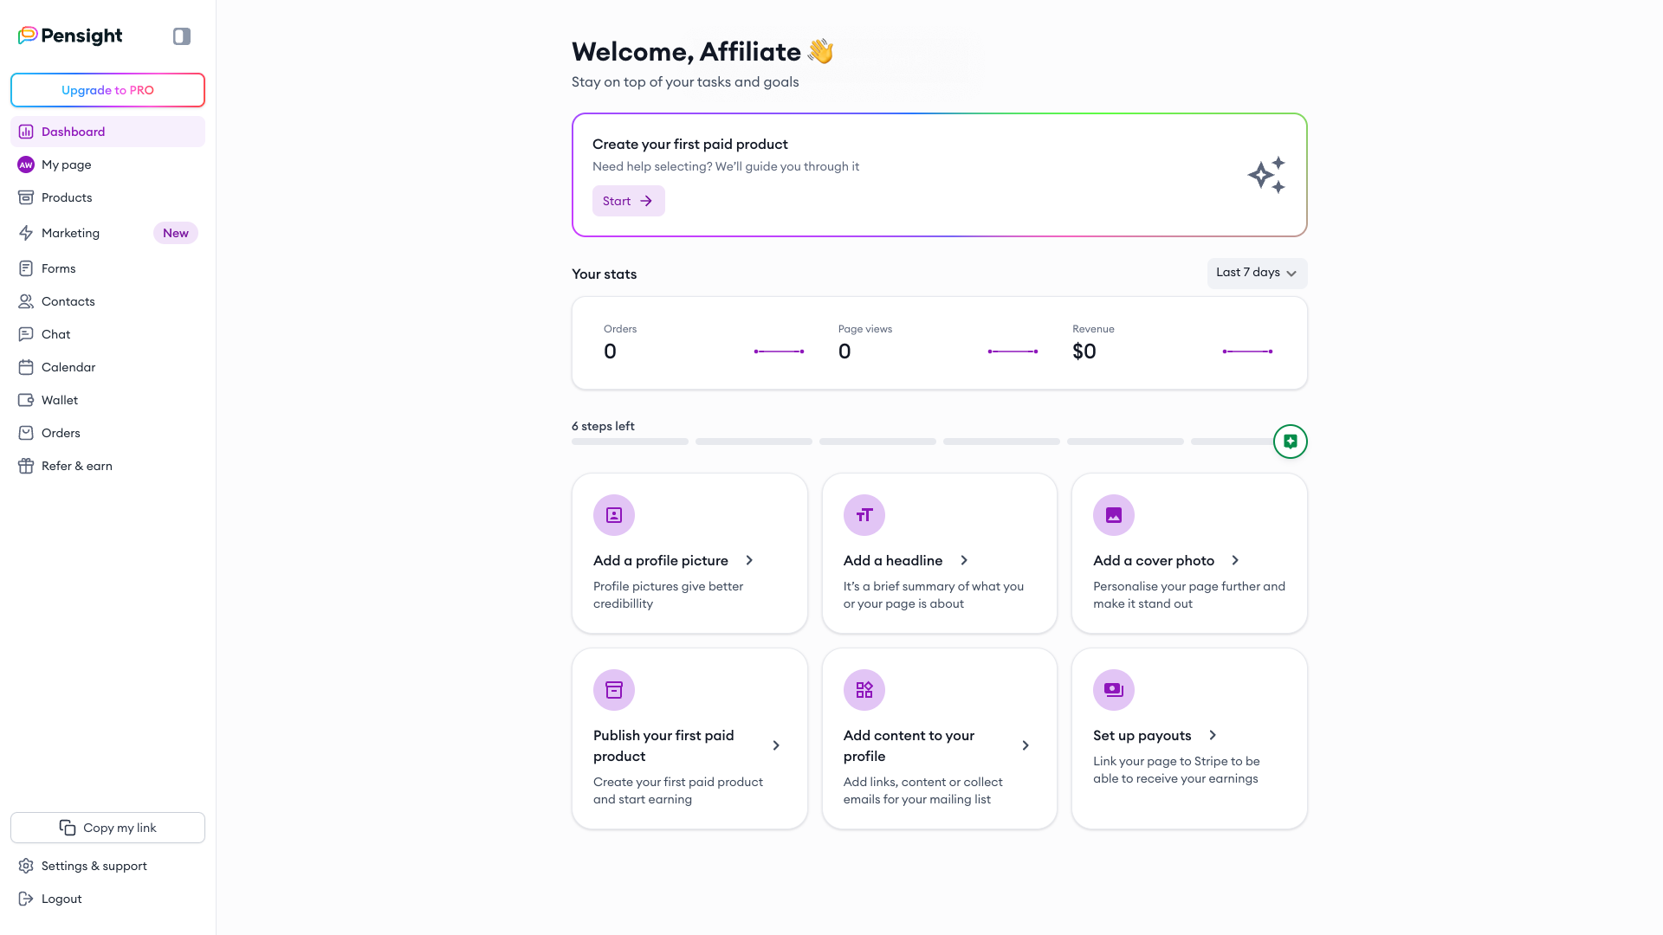
Task: Collapse the sidebar with the panel toggle icon
Action: pos(181,36)
